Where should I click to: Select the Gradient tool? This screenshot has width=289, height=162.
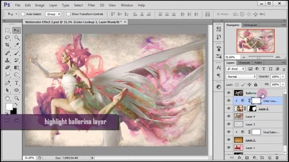click(x=17, y=67)
